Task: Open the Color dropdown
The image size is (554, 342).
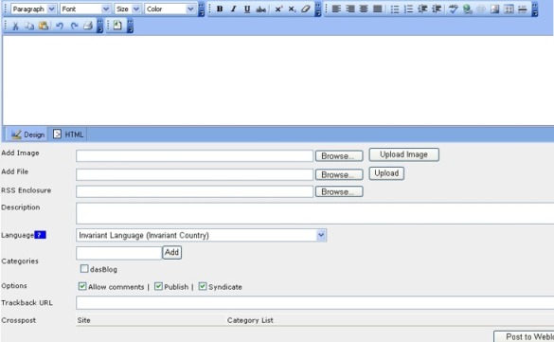Action: tap(170, 9)
